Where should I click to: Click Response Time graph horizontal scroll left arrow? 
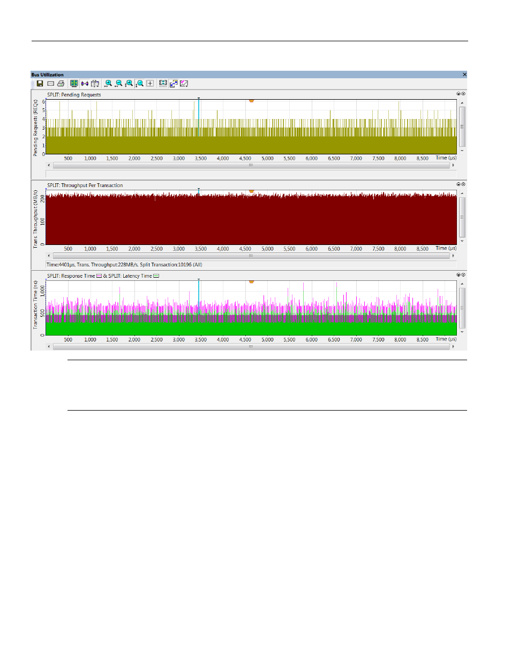click(x=49, y=346)
